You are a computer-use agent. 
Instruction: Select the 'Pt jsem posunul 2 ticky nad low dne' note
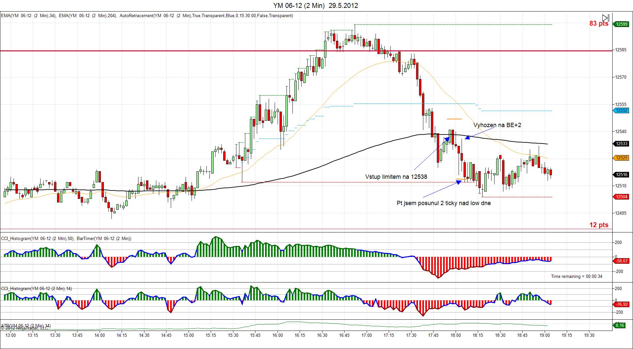(x=443, y=203)
